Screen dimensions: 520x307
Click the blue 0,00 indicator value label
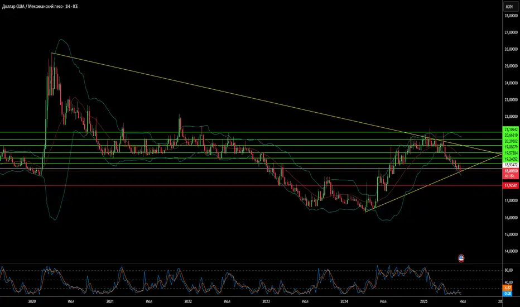(x=508, y=294)
